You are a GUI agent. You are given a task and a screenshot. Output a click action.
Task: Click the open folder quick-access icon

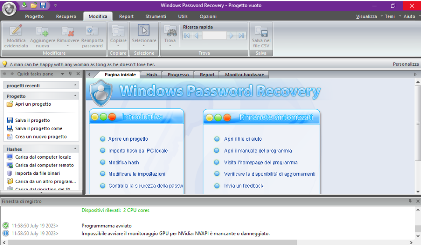[34, 5]
